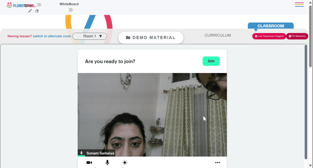Viewport: 313px width, 168px height.
Task: Click the inner panel vertical scrollbar
Action: click(306, 102)
